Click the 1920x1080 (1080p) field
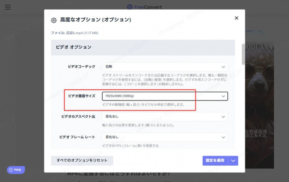 (165, 96)
